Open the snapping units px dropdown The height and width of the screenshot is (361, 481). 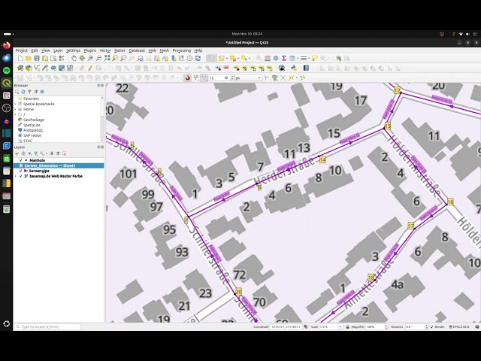click(259, 78)
